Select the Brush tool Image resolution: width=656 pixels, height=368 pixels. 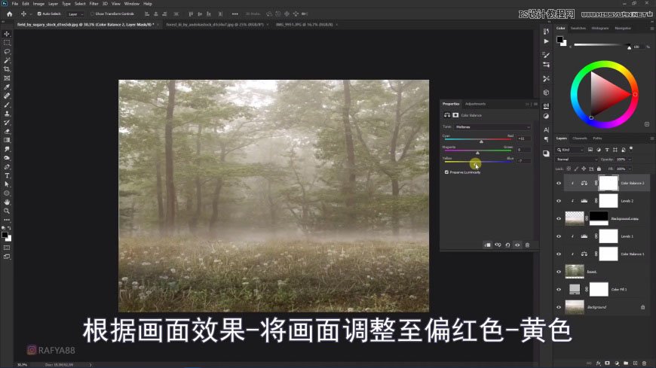(7, 105)
